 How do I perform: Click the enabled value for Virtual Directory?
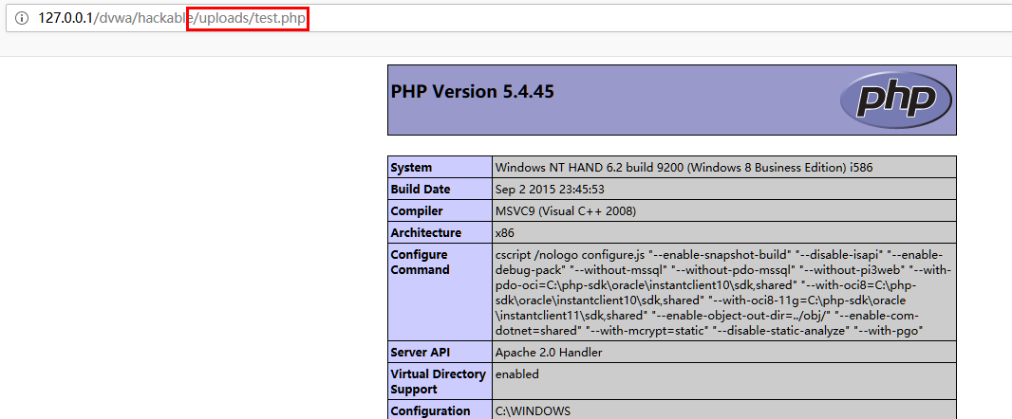point(516,374)
